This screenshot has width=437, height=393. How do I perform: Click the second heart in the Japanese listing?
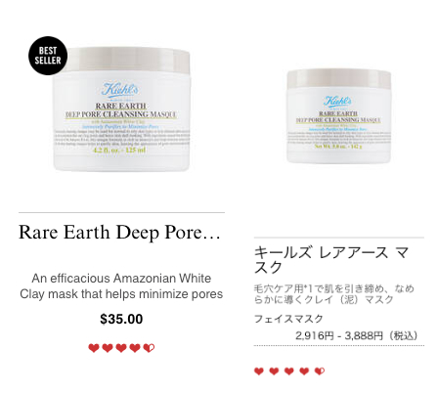click(274, 371)
